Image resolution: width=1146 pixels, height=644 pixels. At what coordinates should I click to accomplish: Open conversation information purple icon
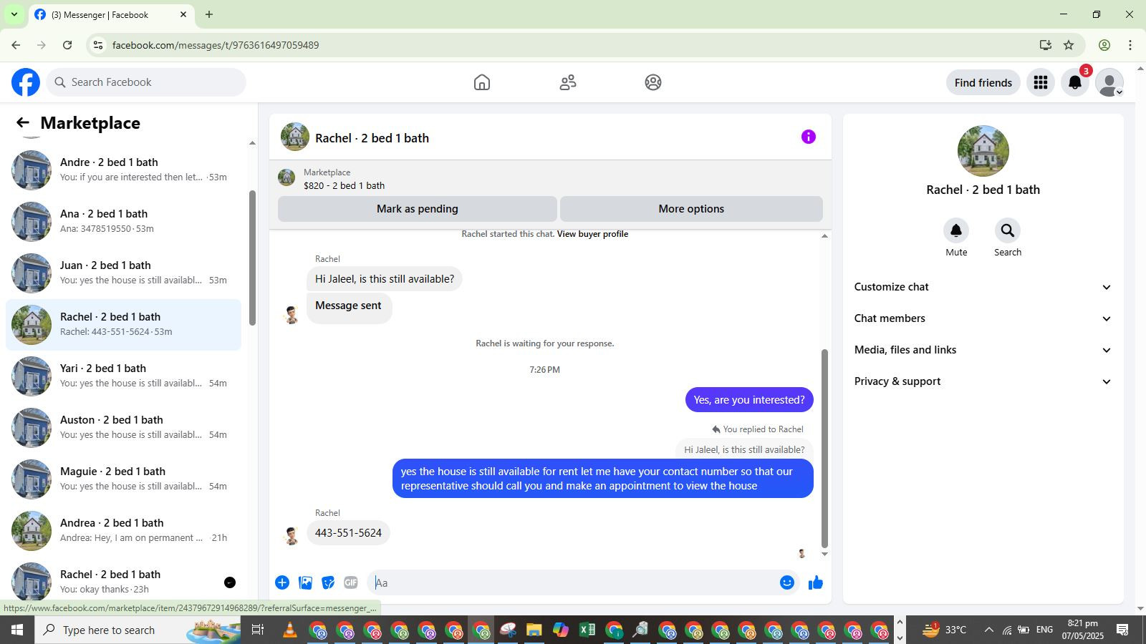(x=809, y=137)
